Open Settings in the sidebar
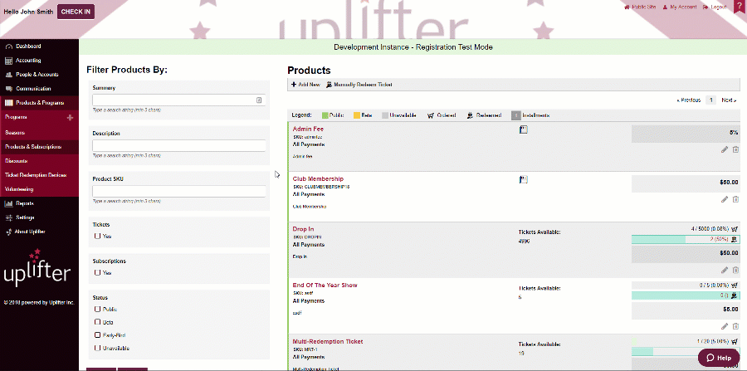This screenshot has width=747, height=371. click(25, 217)
